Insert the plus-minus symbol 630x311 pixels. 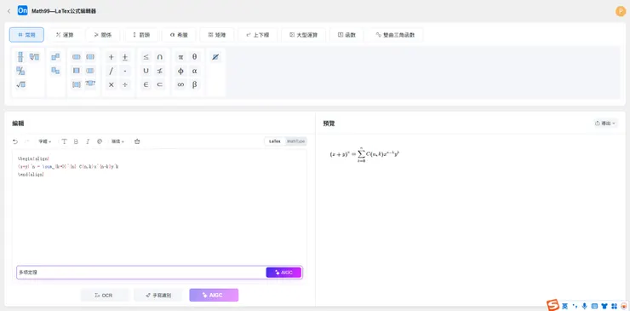[x=125, y=57]
